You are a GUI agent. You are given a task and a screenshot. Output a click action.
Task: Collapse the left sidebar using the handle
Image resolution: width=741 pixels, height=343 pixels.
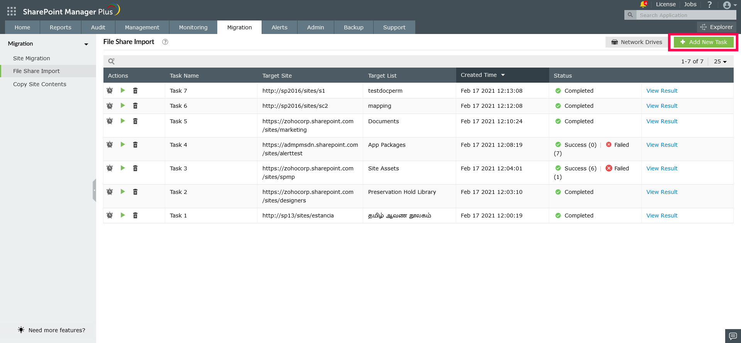[x=94, y=190]
